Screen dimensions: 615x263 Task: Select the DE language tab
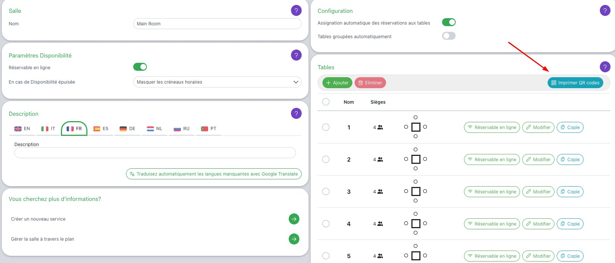[128, 129]
